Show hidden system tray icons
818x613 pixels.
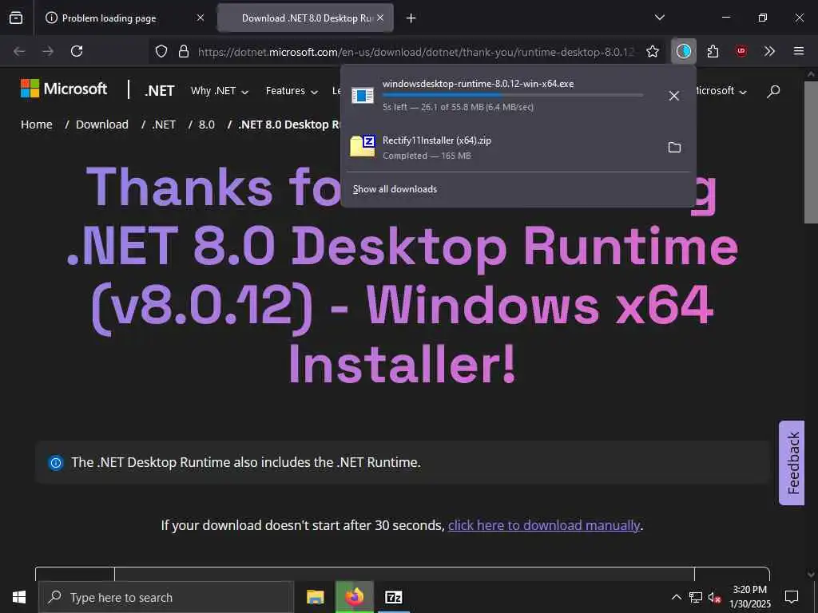point(676,597)
